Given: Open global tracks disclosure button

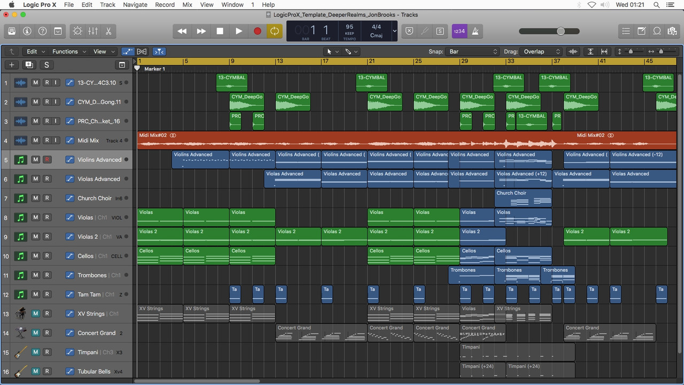Looking at the screenshot, I should coord(122,65).
